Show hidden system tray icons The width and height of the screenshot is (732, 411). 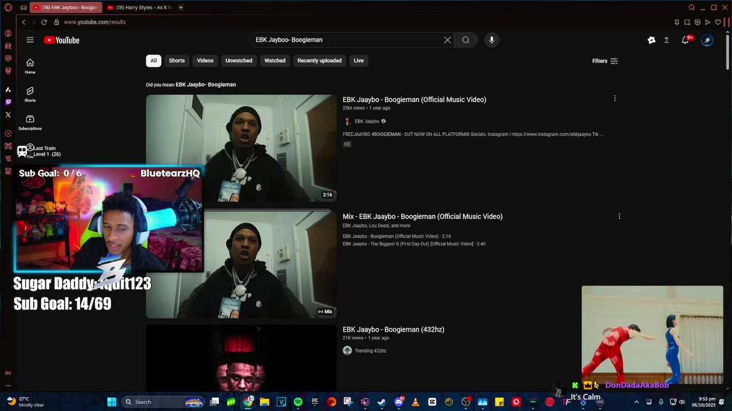pyautogui.click(x=636, y=402)
